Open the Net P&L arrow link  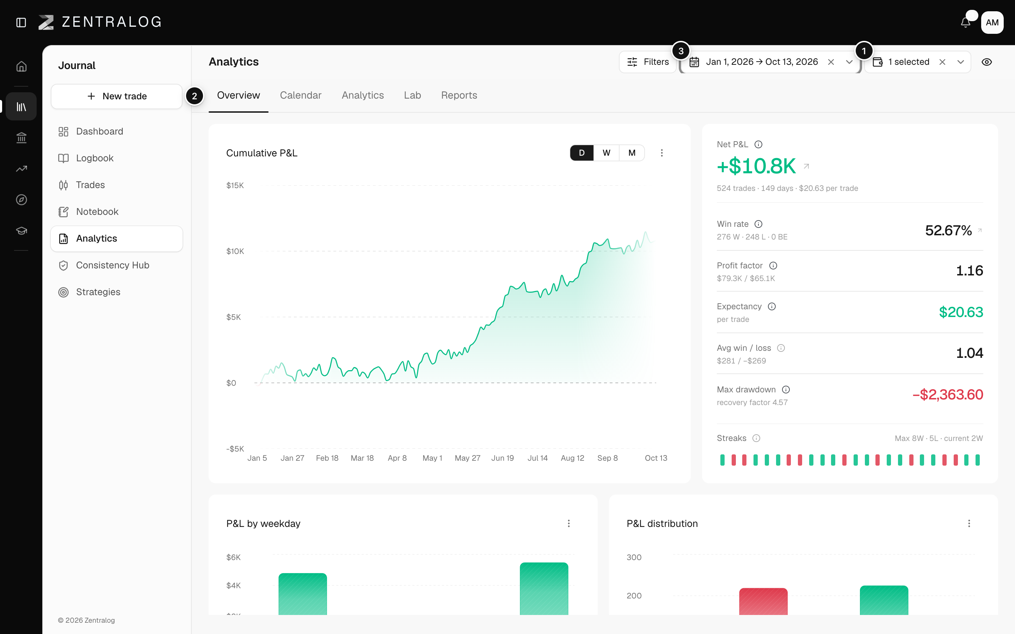(x=806, y=167)
